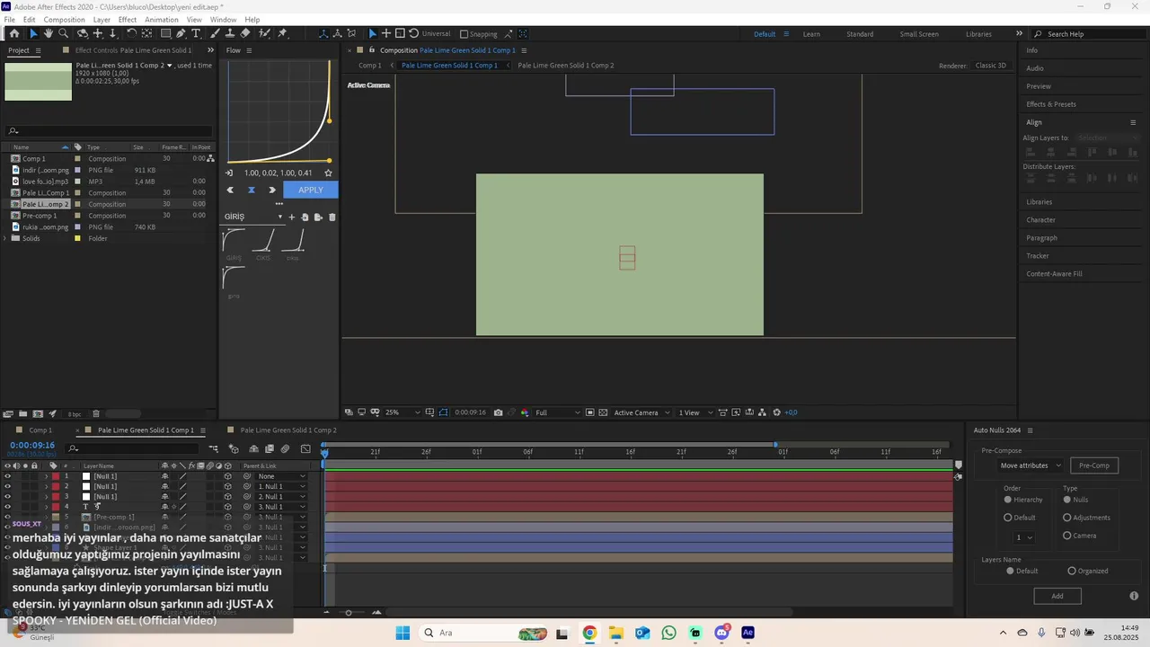Screen dimensions: 1150x647
Task: Select the Home icon in the toolbar
Action: tap(14, 33)
